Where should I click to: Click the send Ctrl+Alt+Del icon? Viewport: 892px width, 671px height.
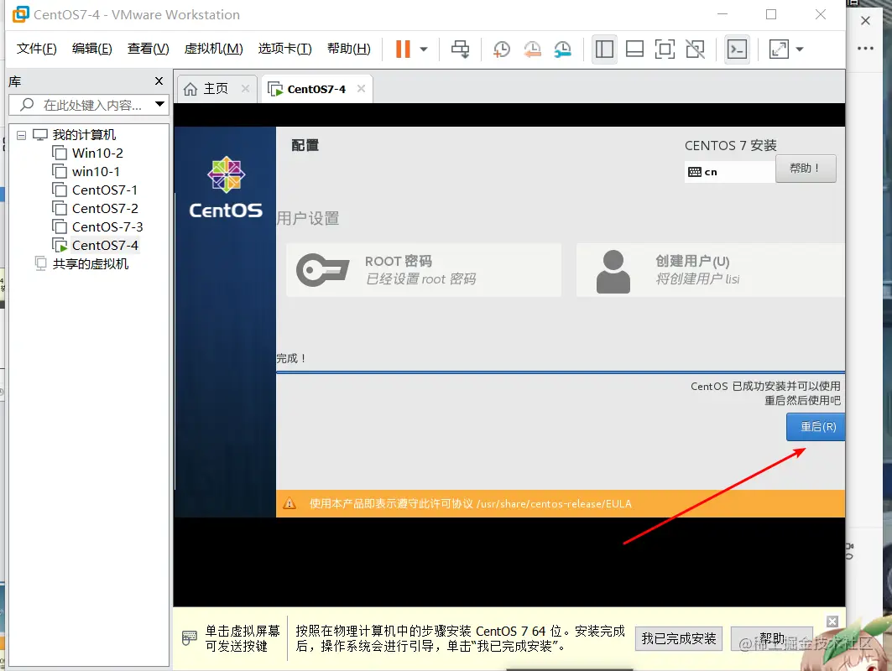[460, 49]
